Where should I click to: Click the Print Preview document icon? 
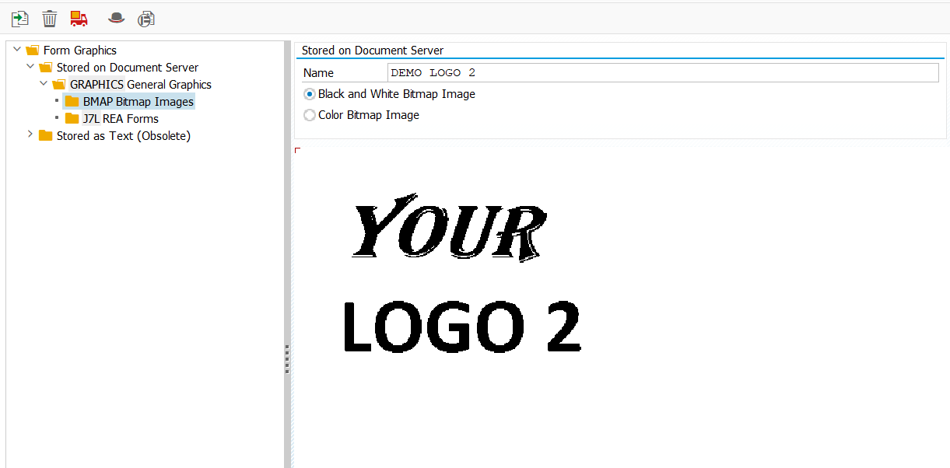click(145, 18)
